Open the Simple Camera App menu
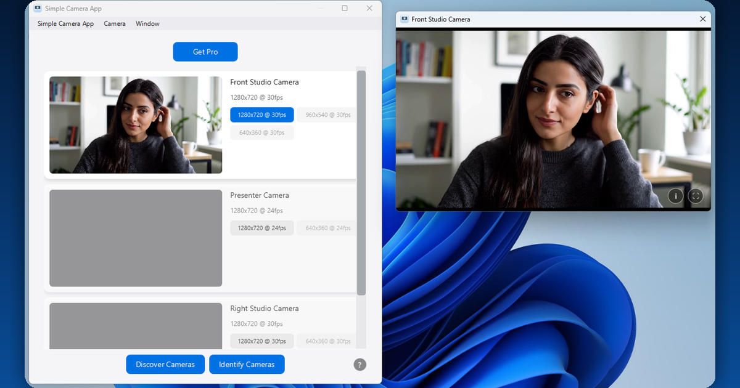Screen dimensions: 740x388 [x=65, y=23]
